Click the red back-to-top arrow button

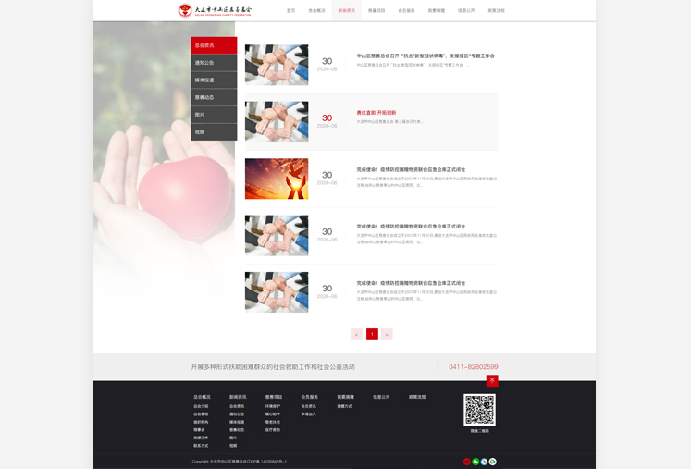[x=492, y=380]
